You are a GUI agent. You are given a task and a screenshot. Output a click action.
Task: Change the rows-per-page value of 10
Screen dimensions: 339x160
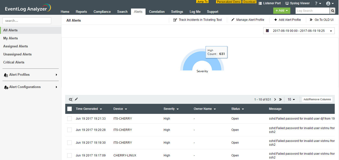[x=291, y=100]
